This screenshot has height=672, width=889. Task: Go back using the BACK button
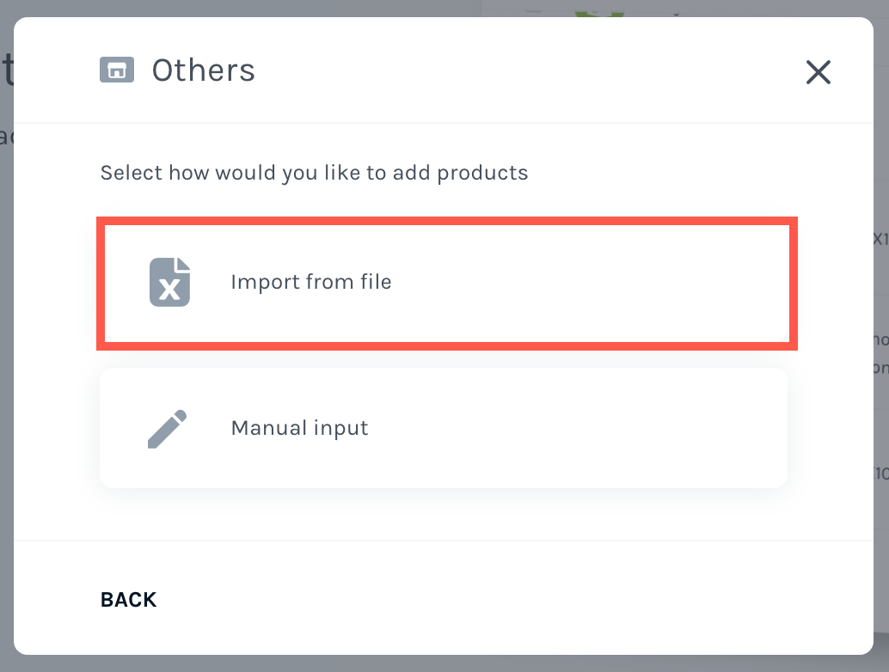coord(129,600)
